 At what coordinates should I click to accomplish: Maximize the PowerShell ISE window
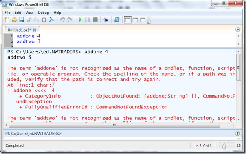(x=224, y=3)
